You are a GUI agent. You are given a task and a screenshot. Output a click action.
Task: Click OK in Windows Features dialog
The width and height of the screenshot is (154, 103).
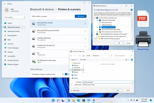[x=119, y=43]
